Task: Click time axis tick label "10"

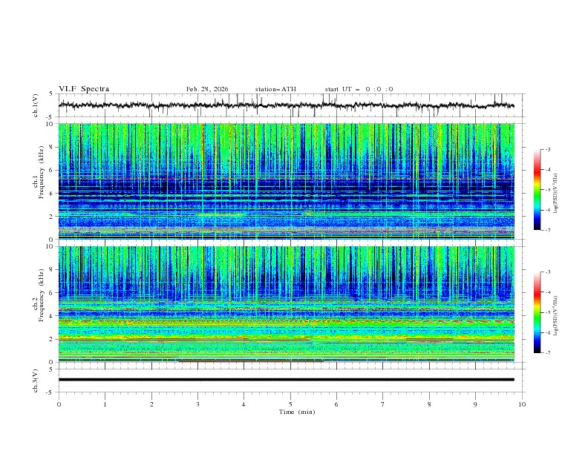Action: pyautogui.click(x=522, y=404)
